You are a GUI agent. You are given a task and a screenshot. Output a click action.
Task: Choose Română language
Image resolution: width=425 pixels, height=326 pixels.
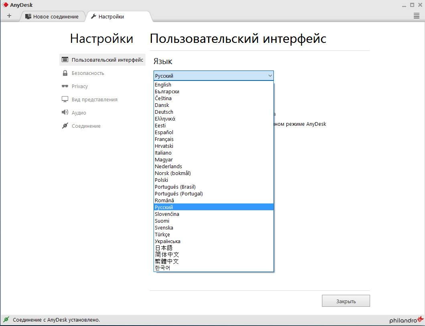point(214,200)
